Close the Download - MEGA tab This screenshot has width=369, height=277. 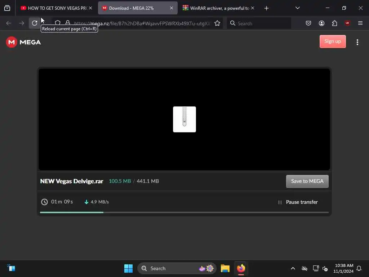tap(172, 8)
